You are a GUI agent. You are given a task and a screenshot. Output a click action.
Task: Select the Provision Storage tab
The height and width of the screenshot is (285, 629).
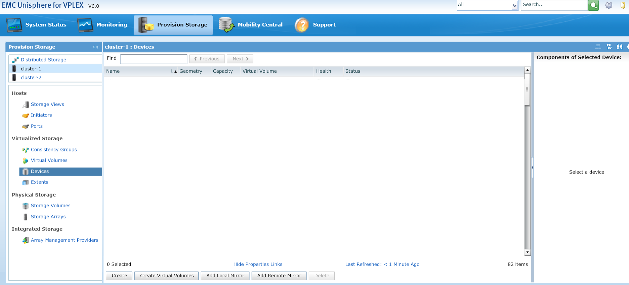173,25
